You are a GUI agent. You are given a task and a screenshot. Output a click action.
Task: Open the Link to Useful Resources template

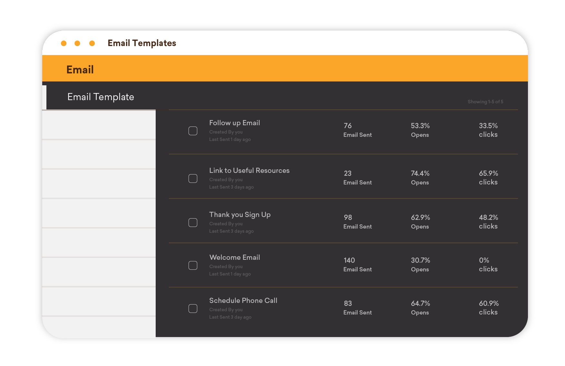(249, 171)
